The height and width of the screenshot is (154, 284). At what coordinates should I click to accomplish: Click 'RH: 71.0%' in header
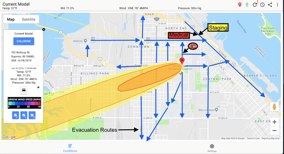[67, 8]
